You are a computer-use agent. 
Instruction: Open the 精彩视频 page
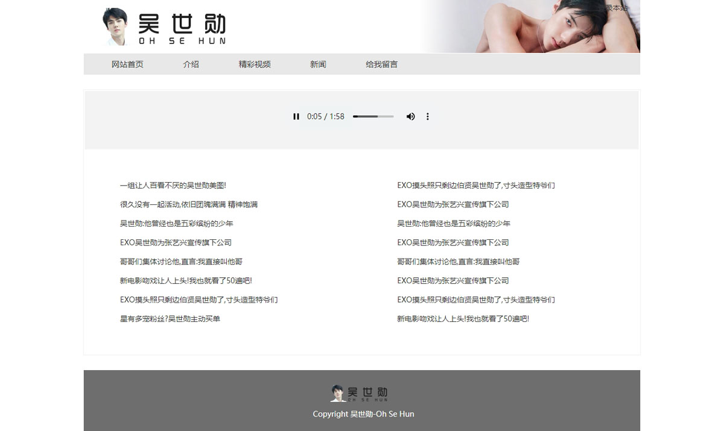[x=255, y=64]
